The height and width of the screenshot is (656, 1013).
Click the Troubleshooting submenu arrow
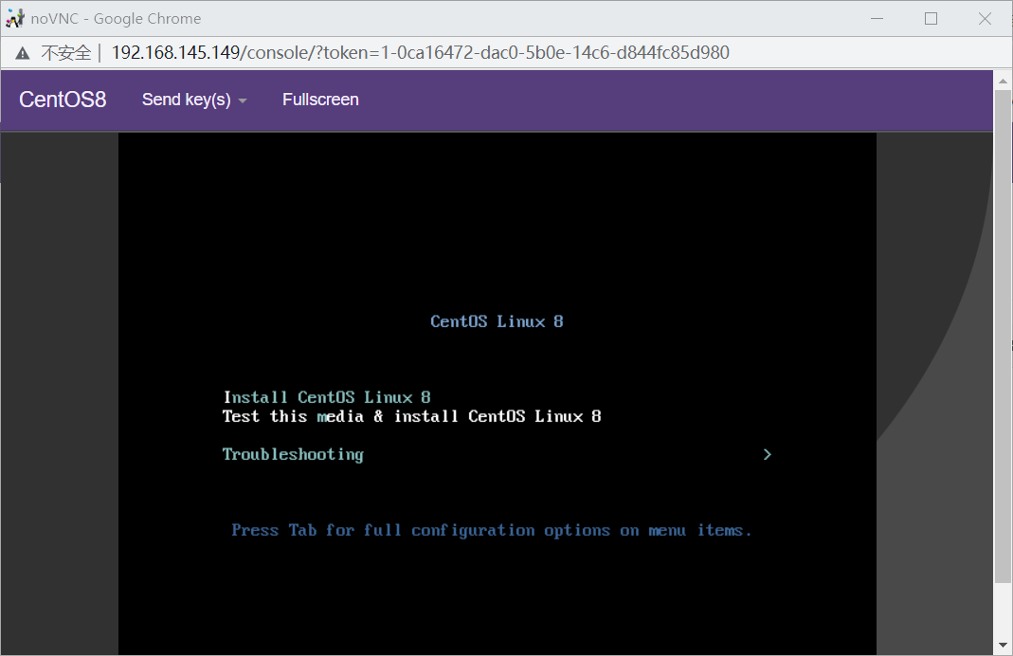(767, 454)
